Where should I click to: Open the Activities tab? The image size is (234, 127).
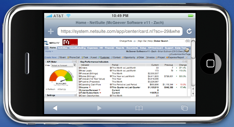63,48
